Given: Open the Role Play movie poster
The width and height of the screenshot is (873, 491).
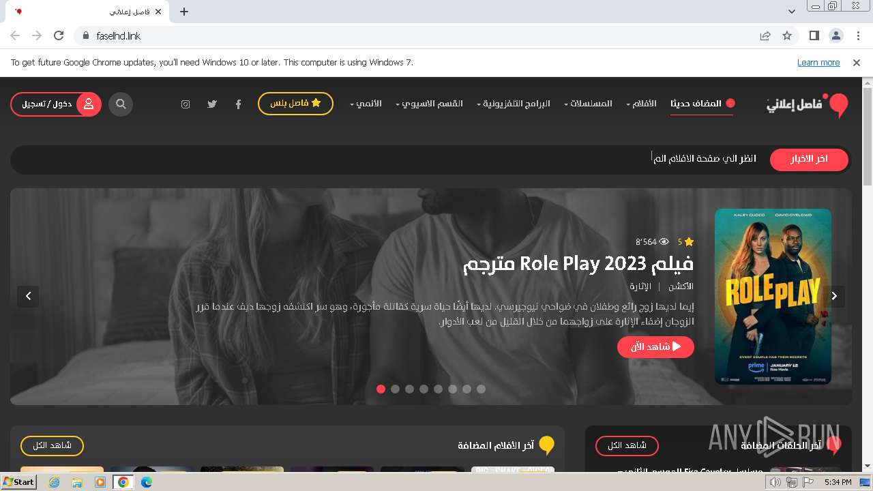Looking at the screenshot, I should [773, 297].
